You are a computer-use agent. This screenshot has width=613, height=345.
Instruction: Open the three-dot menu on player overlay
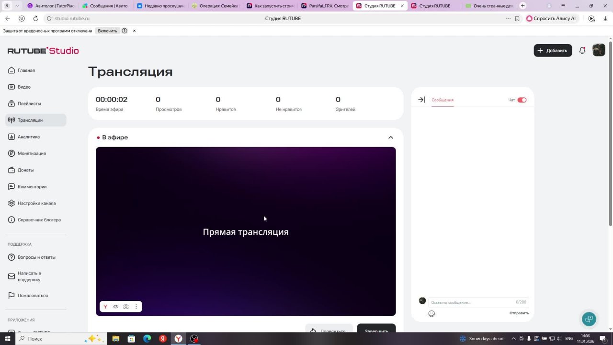(x=136, y=307)
